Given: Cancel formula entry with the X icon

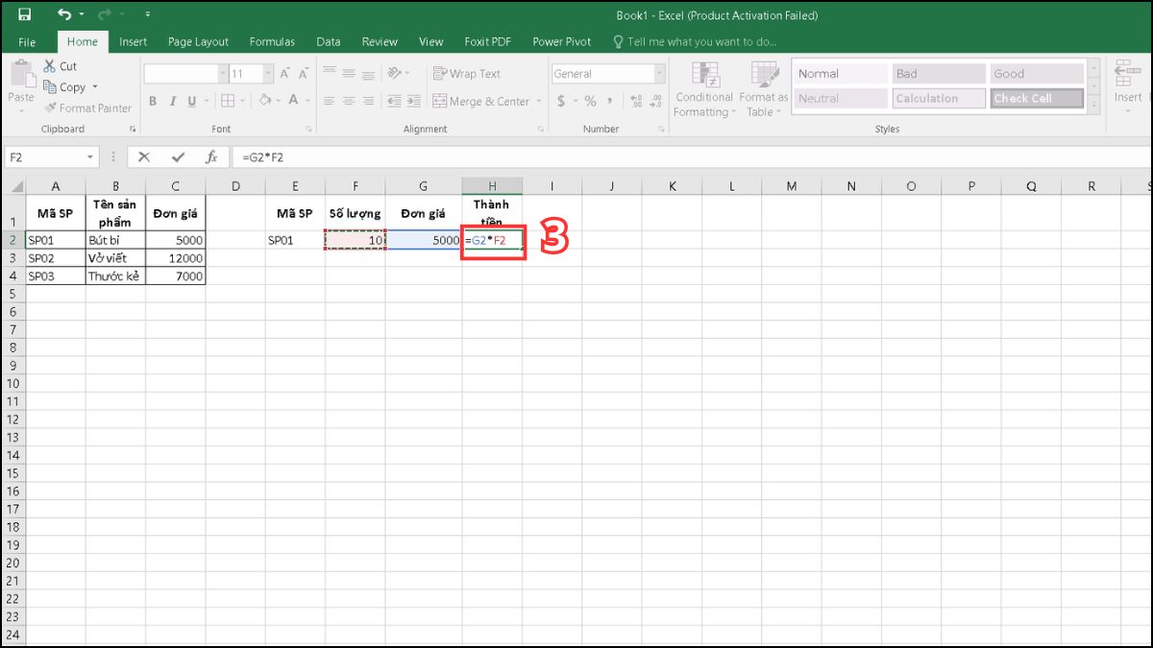Looking at the screenshot, I should pyautogui.click(x=144, y=156).
